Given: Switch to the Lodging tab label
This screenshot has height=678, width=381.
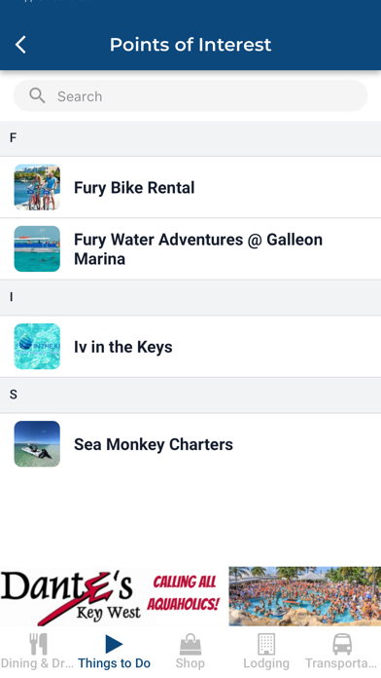Looking at the screenshot, I should pyautogui.click(x=266, y=663).
